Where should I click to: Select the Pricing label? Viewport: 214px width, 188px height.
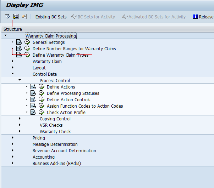39,138
